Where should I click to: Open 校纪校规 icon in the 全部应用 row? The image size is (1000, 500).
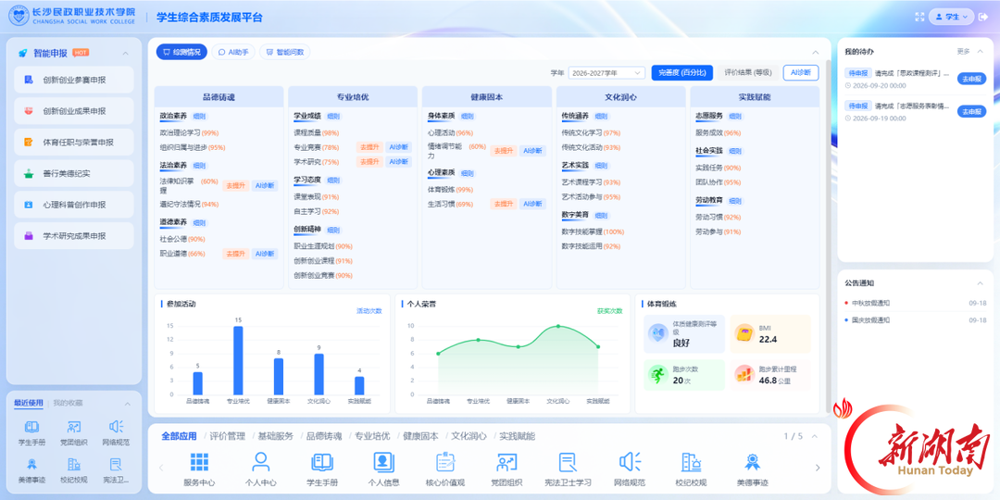(x=691, y=462)
